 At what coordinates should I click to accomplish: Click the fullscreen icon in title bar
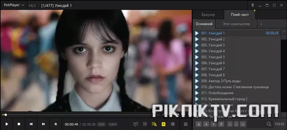pos(274,5)
